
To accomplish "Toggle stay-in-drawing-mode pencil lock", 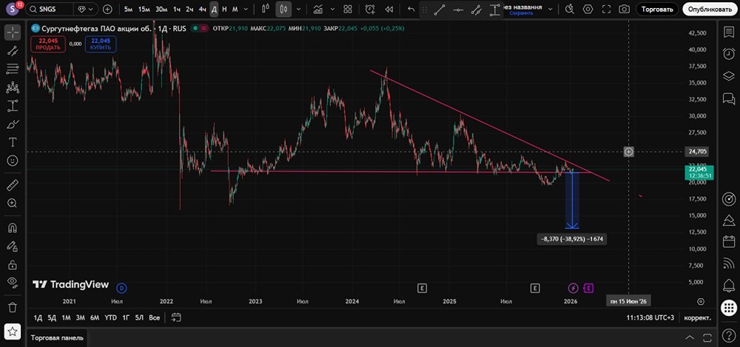I will point(13,246).
